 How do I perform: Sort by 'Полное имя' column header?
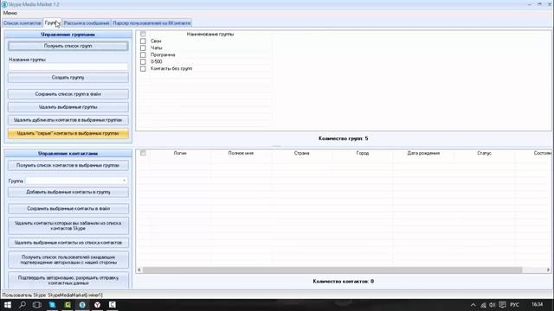241,153
